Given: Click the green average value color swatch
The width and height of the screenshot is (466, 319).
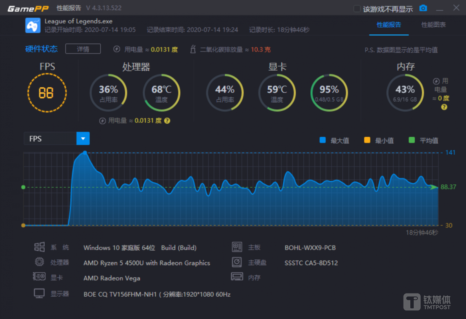Looking at the screenshot, I should (412, 140).
